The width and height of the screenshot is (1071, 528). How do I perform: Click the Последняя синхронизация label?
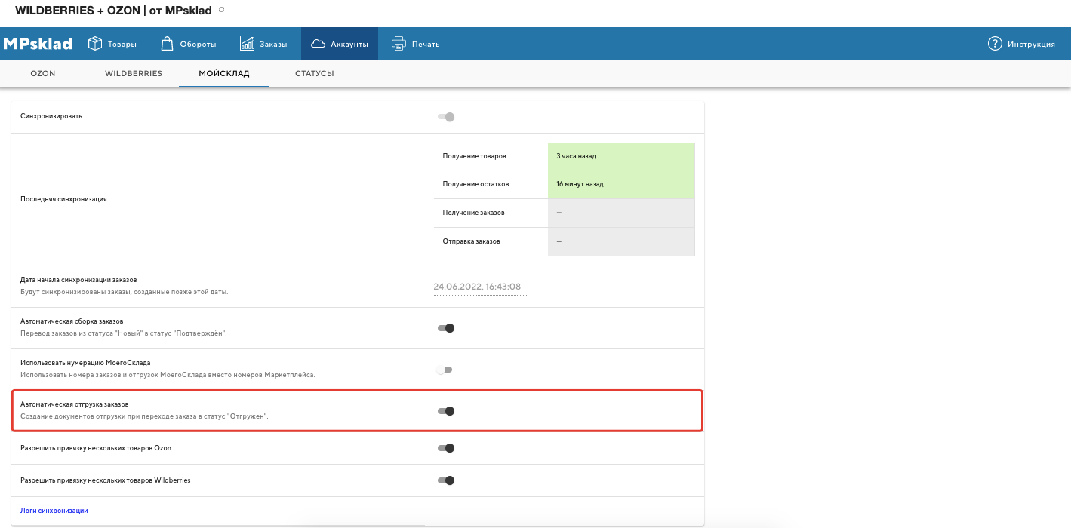[63, 199]
